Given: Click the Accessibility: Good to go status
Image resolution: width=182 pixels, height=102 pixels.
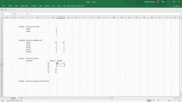Looking at the screenshot, I should [x=15, y=101].
